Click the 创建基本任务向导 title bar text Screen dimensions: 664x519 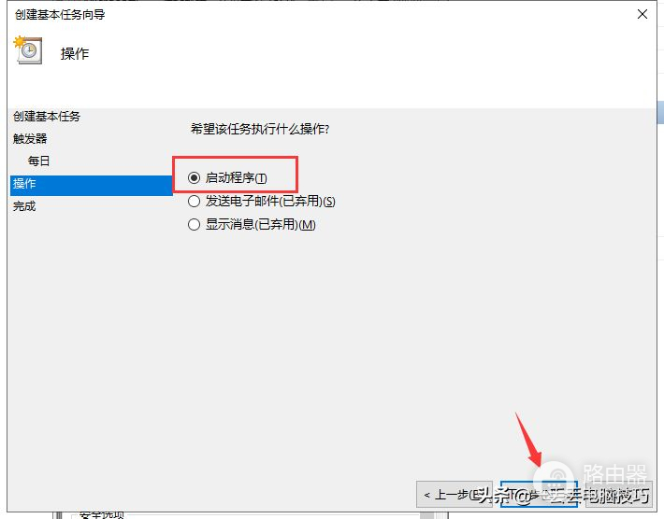[x=60, y=14]
